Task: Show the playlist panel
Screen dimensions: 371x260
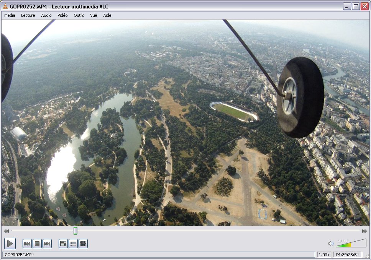Action: 73,244
